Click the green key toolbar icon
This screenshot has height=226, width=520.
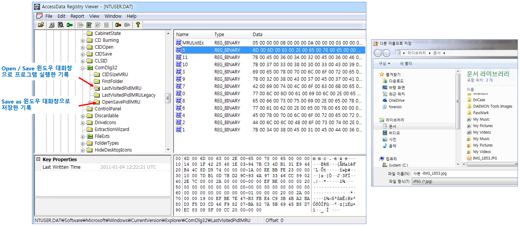point(70,25)
